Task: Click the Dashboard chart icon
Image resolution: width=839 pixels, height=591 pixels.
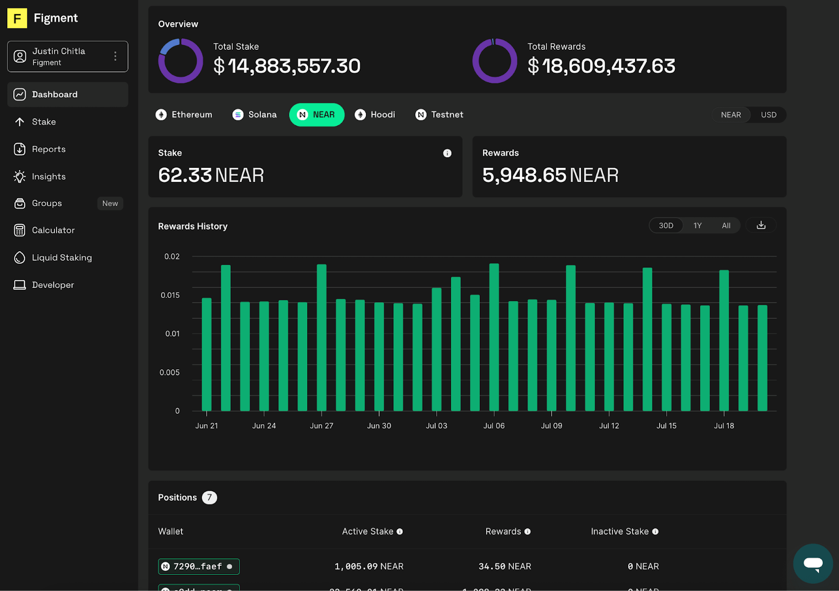Action: click(19, 94)
